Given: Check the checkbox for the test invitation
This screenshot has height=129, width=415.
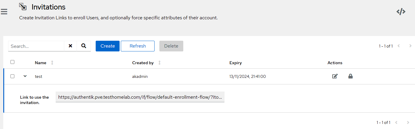Looking at the screenshot, I should coord(12,76).
